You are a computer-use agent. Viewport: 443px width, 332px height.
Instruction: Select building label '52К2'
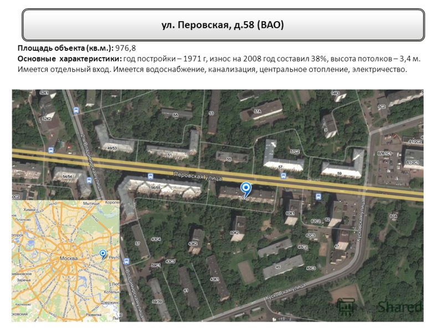pos(47,119)
